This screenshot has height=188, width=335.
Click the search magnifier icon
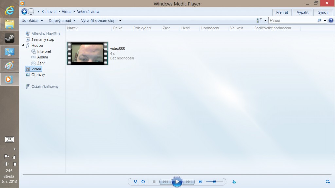click(319, 21)
